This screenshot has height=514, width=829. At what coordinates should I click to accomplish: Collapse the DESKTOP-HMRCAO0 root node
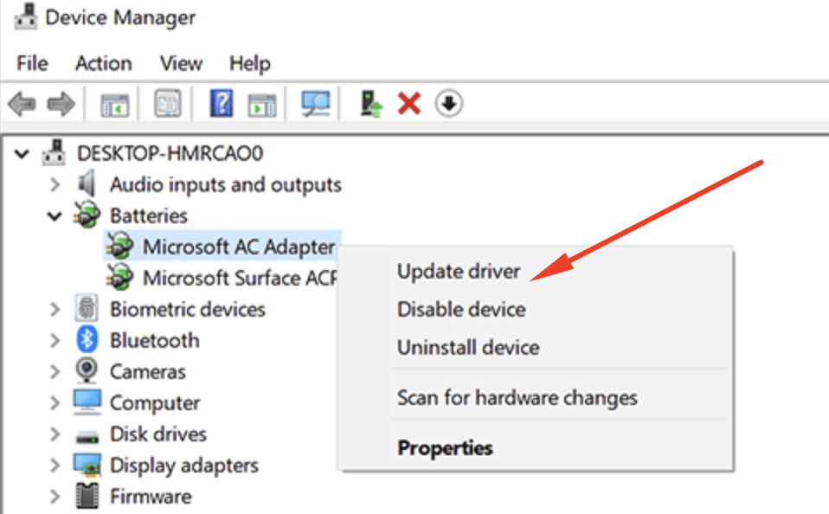pyautogui.click(x=22, y=154)
